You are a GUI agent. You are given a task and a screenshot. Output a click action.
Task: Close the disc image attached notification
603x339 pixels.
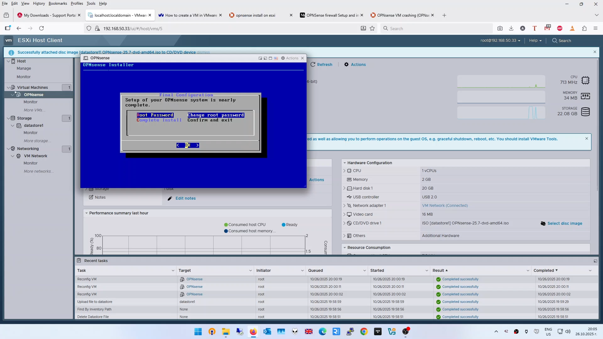595,52
